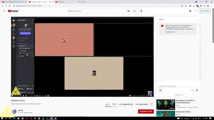The image size is (214, 120).
Task: Reload the current page
Action: pyautogui.click(x=10, y=6)
